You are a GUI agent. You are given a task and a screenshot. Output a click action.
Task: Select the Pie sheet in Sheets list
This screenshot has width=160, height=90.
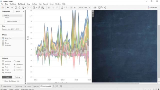coord(6,40)
